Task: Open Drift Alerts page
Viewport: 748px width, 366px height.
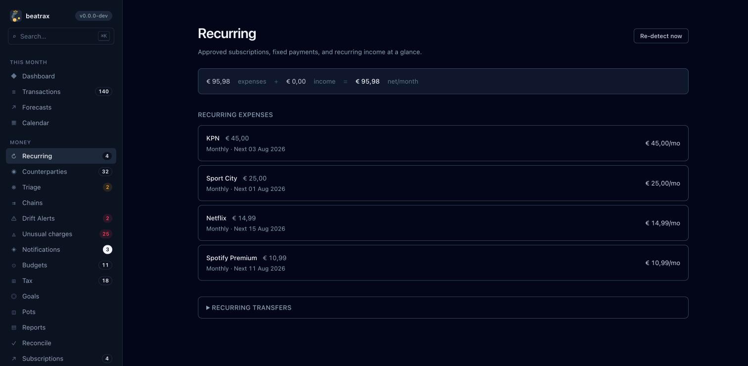Action: 61,218
